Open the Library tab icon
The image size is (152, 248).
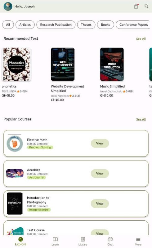pyautogui.click(x=83, y=239)
